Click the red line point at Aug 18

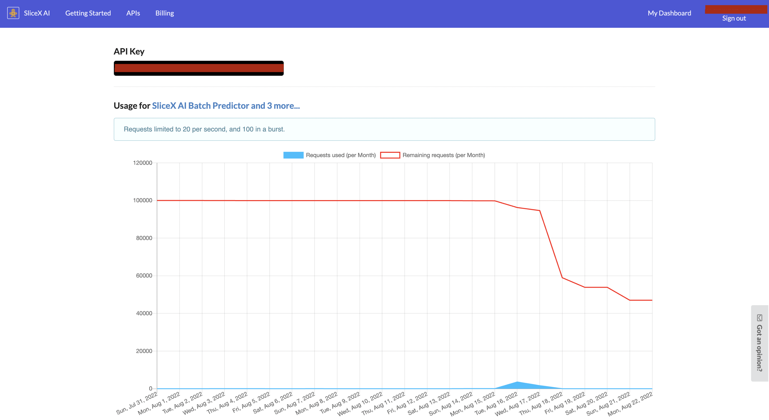tap(562, 278)
